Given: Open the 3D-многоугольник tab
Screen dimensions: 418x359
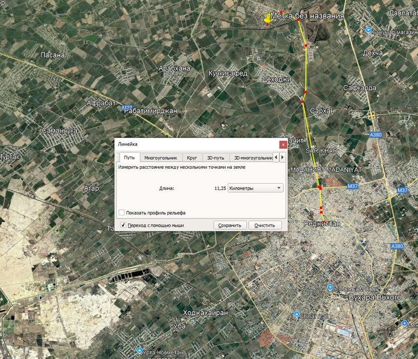Looking at the screenshot, I should point(252,158).
